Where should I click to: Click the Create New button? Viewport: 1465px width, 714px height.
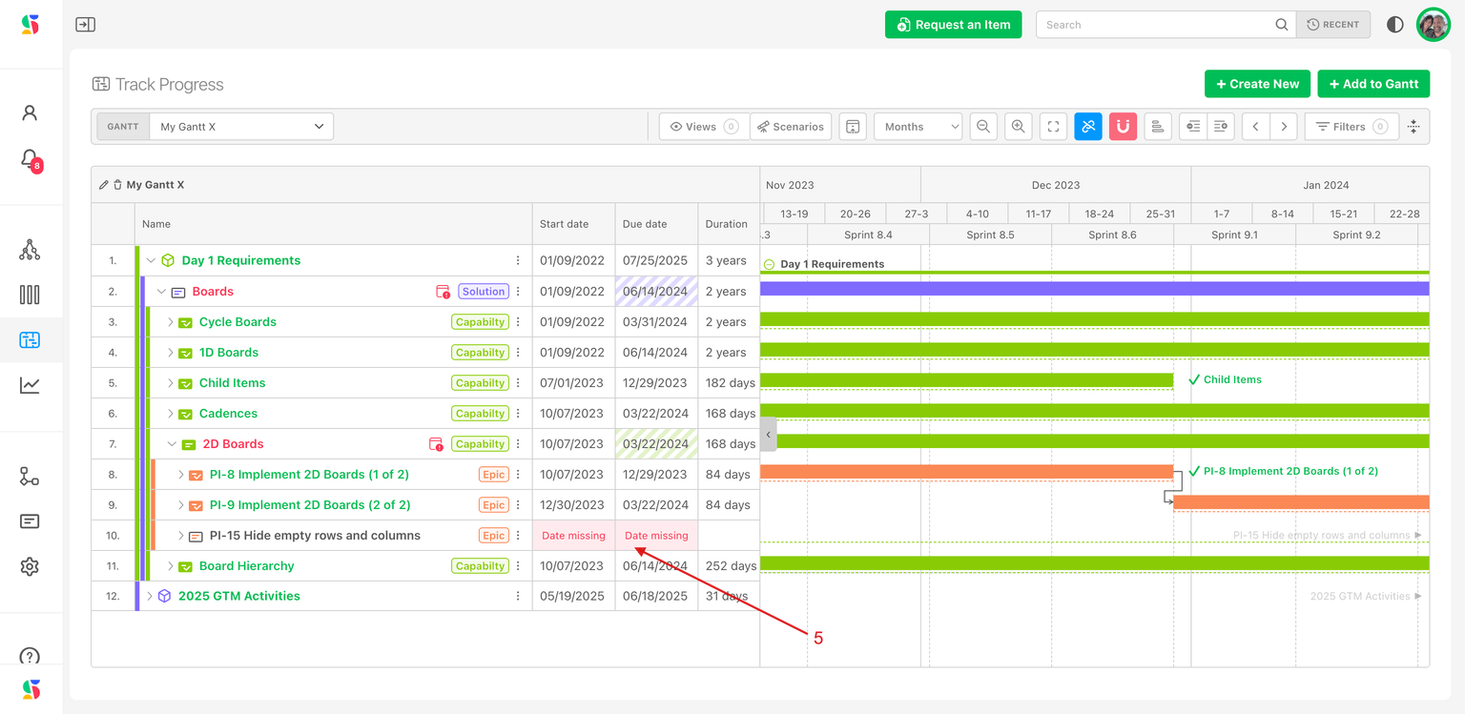(x=1256, y=84)
